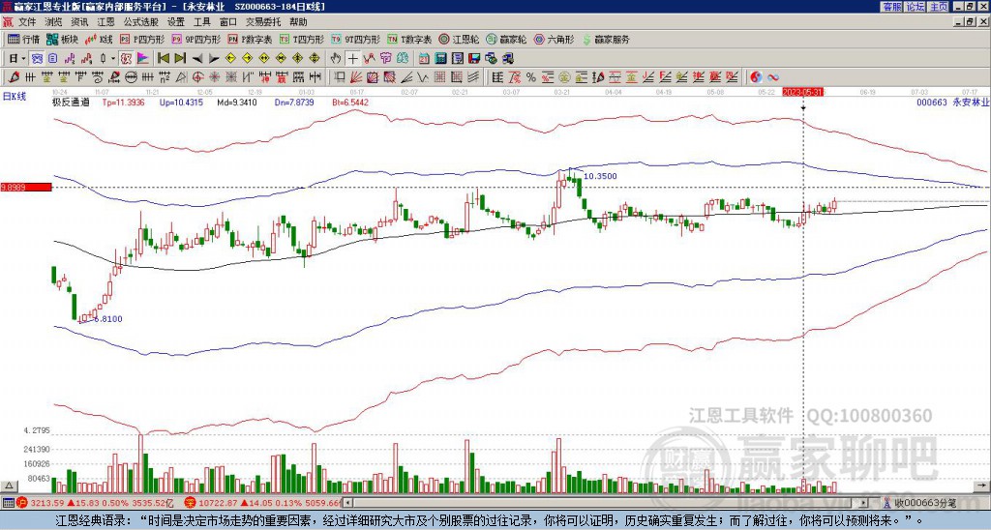This screenshot has width=991, height=530.
Task: Open the calendar icon
Action: point(424,59)
